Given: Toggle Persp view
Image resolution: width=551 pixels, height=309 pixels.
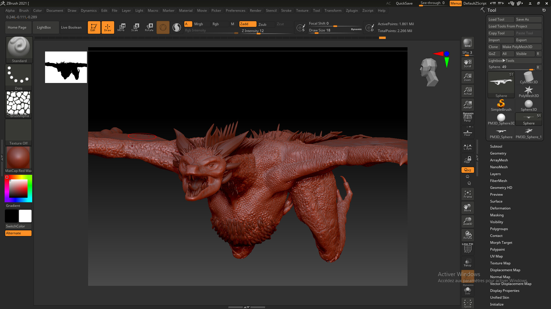Looking at the screenshot, I should [x=467, y=117].
